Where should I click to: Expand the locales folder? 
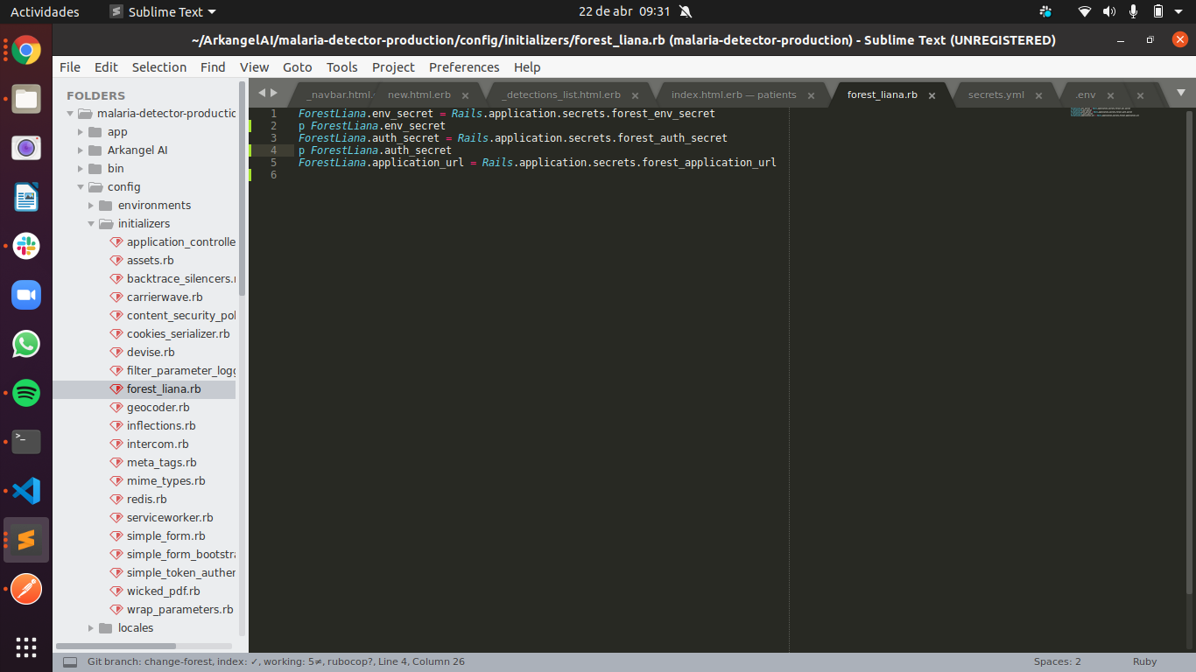(x=91, y=628)
